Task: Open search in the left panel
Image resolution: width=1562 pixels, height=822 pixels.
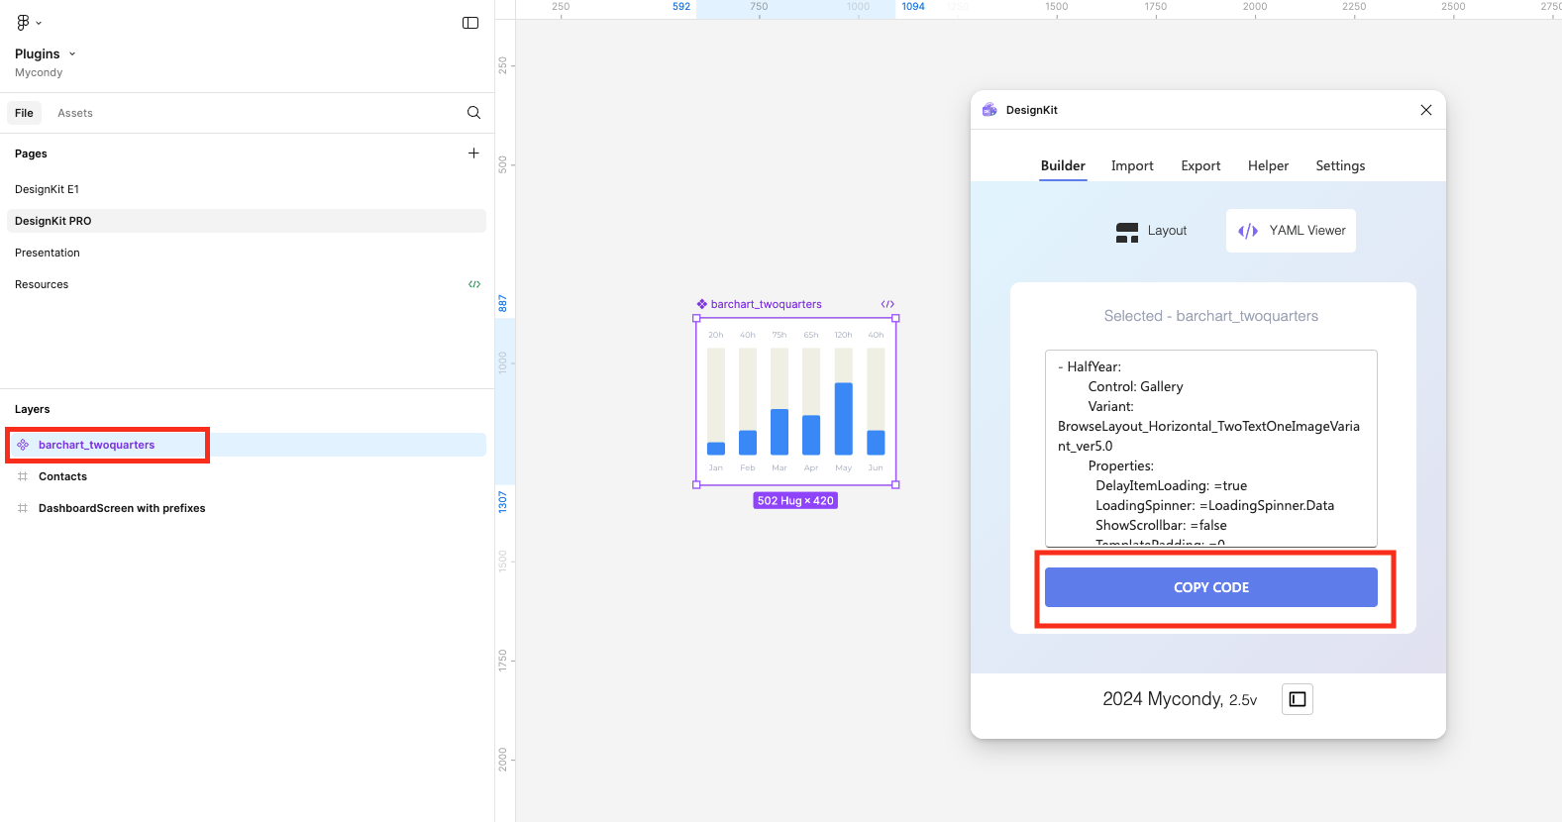Action: (473, 113)
